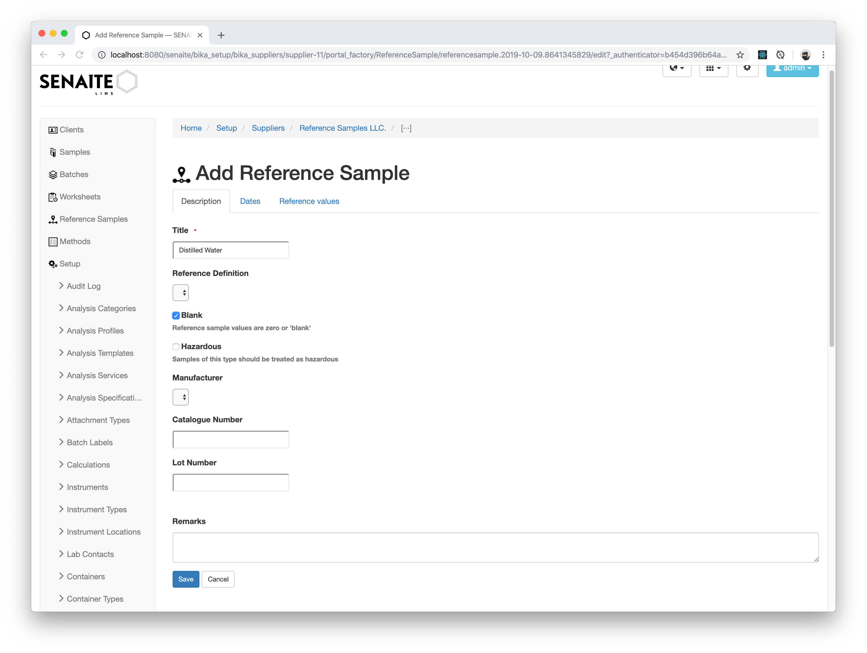867x653 pixels.
Task: Click the Batches stacked layers icon
Action: [x=53, y=175]
